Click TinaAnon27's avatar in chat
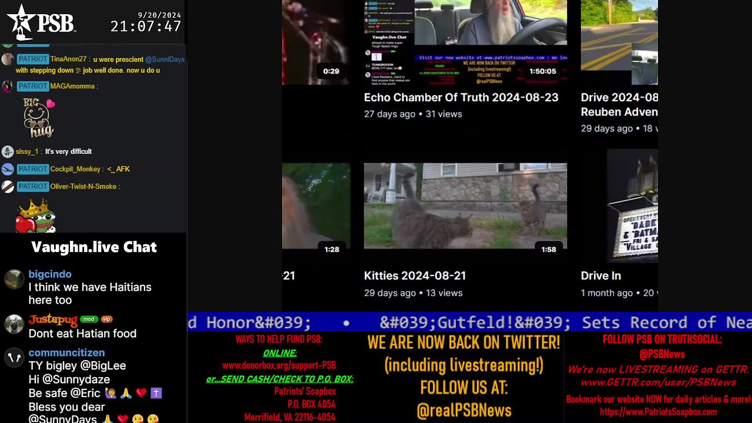 tap(8, 59)
